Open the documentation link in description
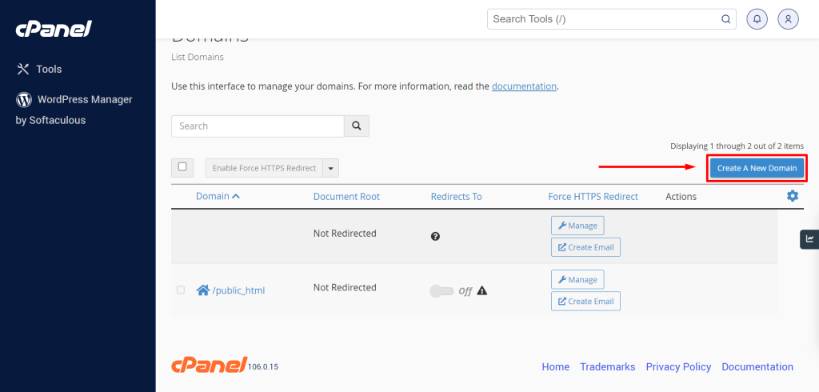 click(524, 86)
